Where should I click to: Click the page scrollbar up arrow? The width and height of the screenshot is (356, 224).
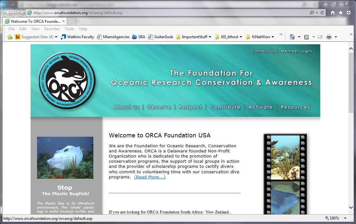pyautogui.click(x=351, y=49)
